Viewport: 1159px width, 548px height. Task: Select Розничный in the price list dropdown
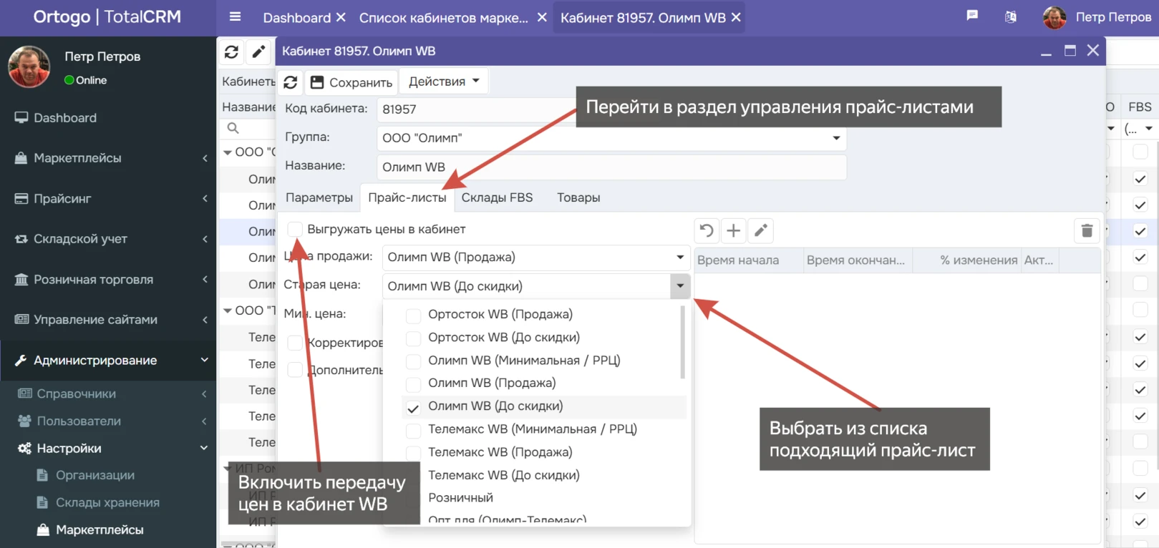point(460,498)
